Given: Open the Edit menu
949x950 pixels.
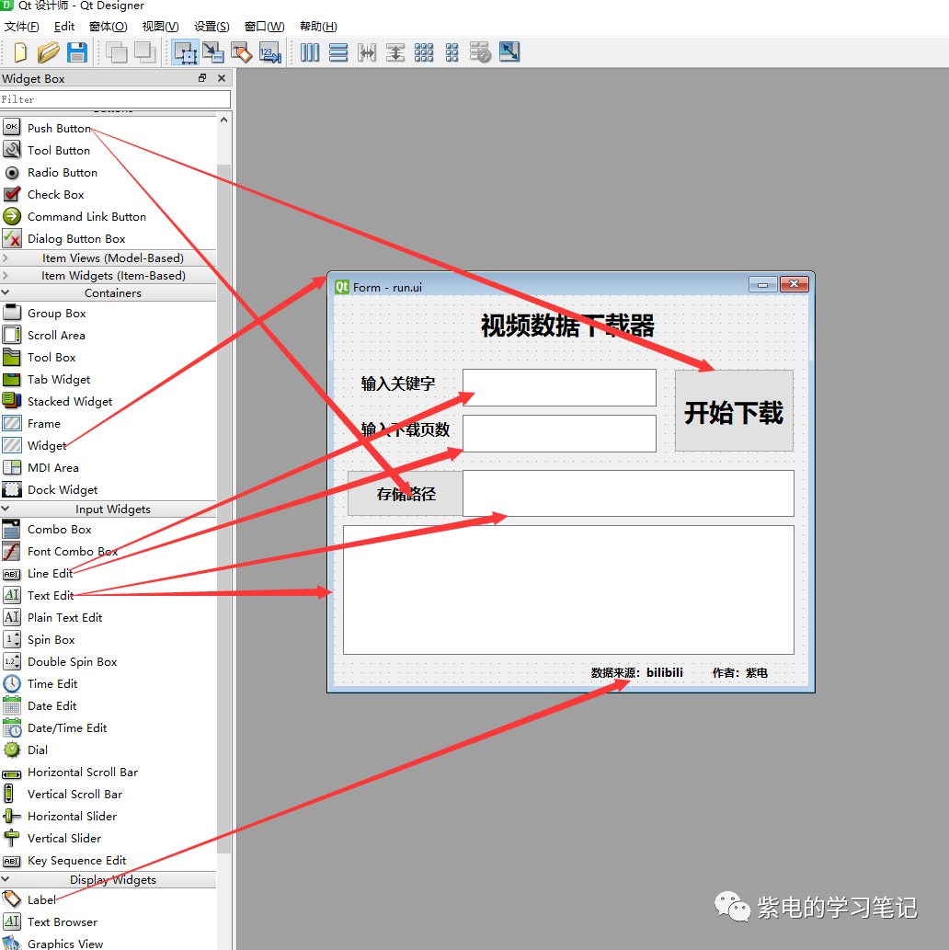Looking at the screenshot, I should (64, 27).
